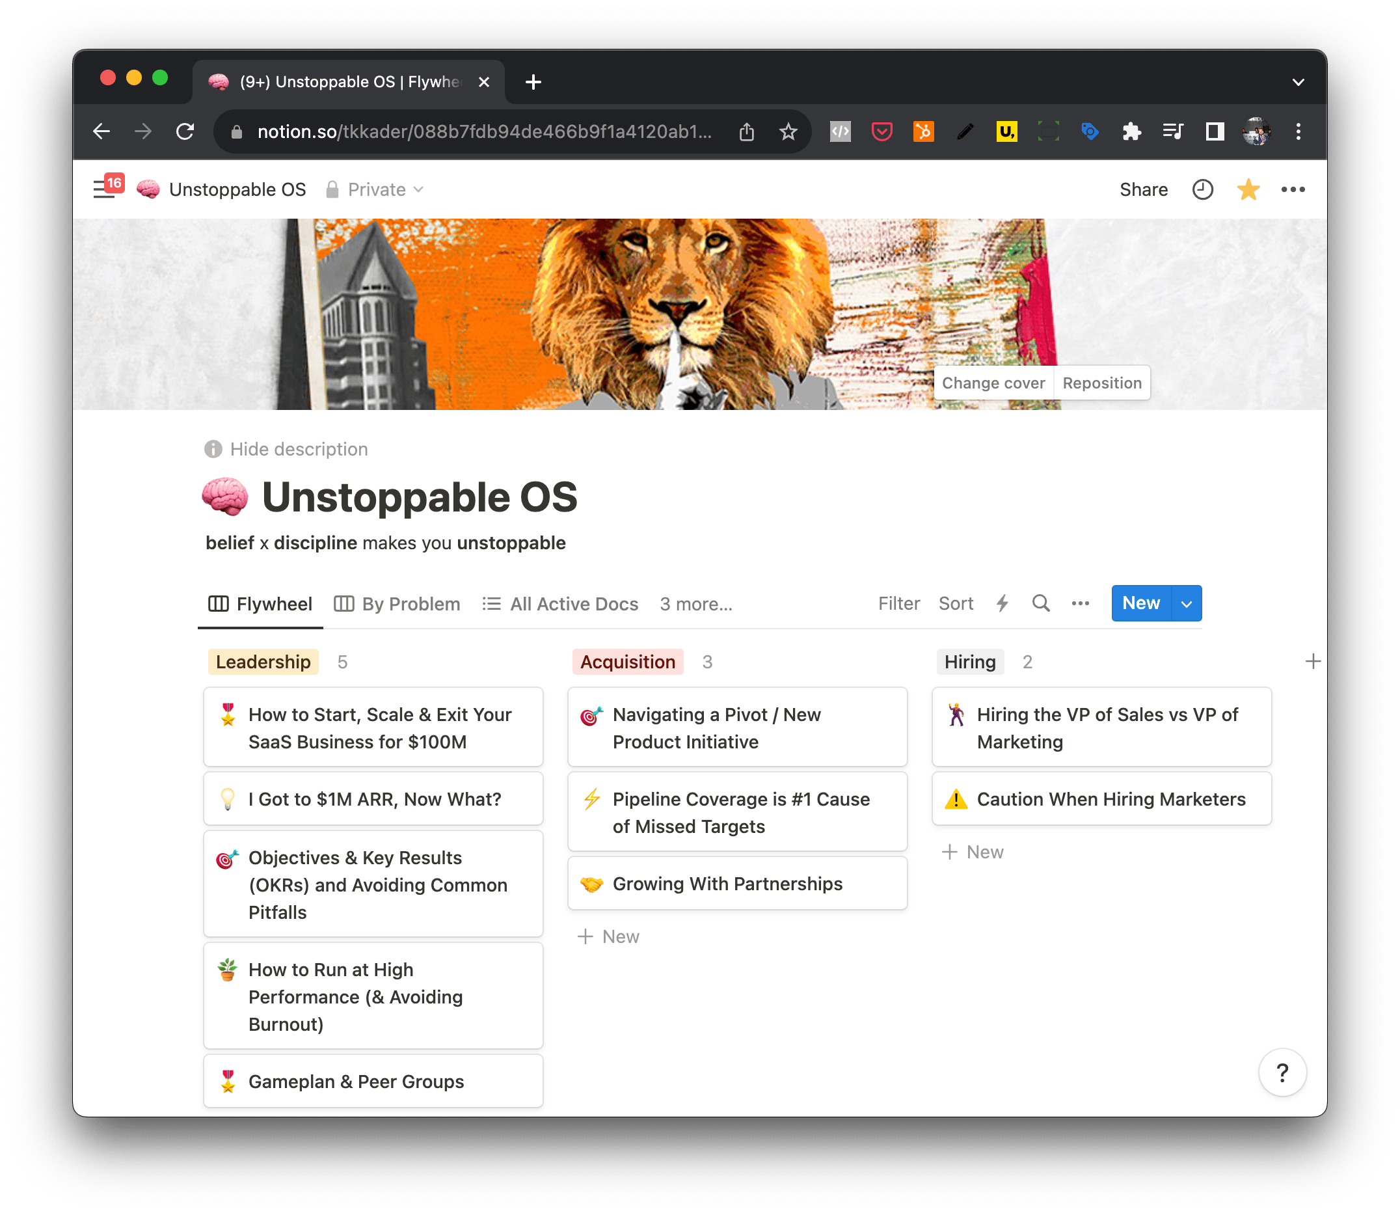Open the page updates clock icon
Image resolution: width=1400 pixels, height=1213 pixels.
(x=1202, y=189)
